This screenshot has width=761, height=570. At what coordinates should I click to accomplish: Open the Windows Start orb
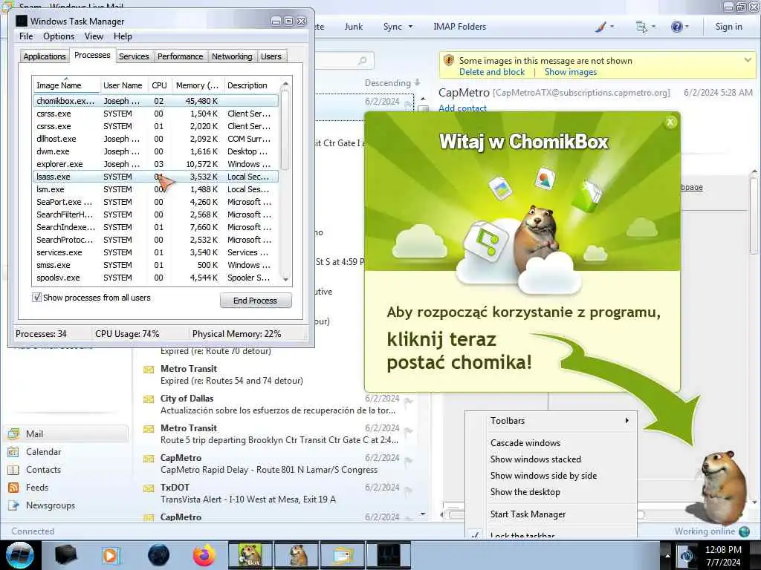[19, 555]
